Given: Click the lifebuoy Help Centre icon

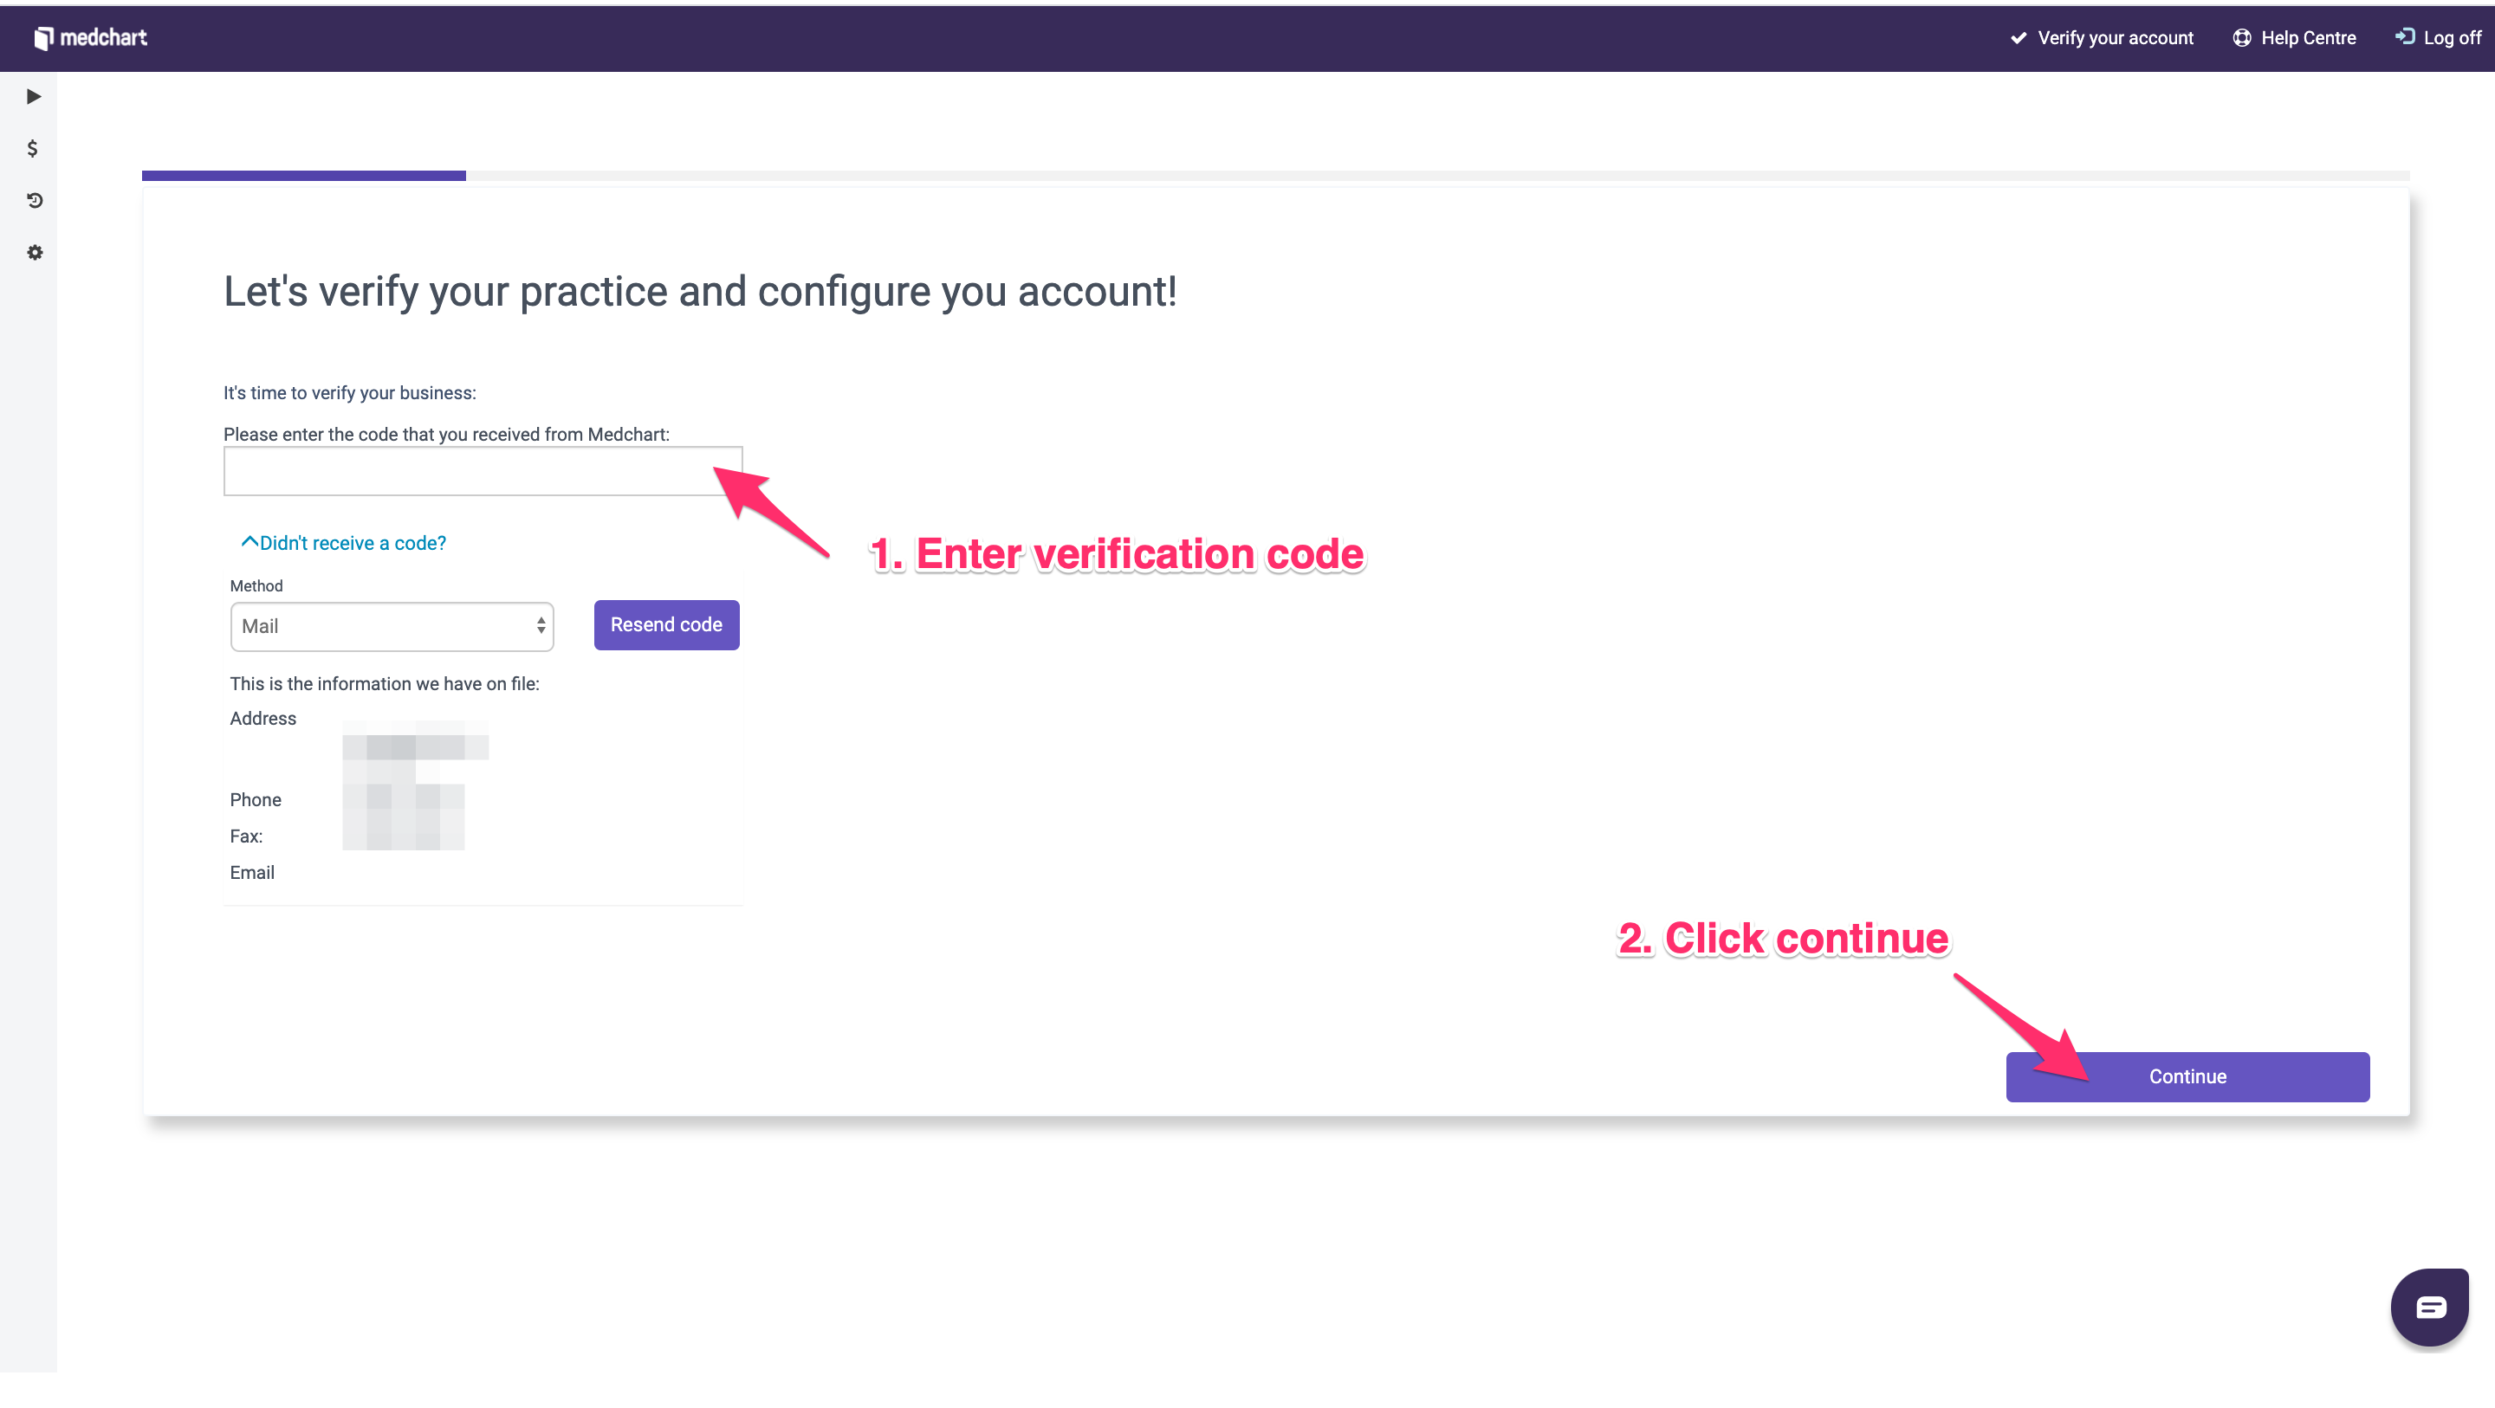Looking at the screenshot, I should point(2242,38).
